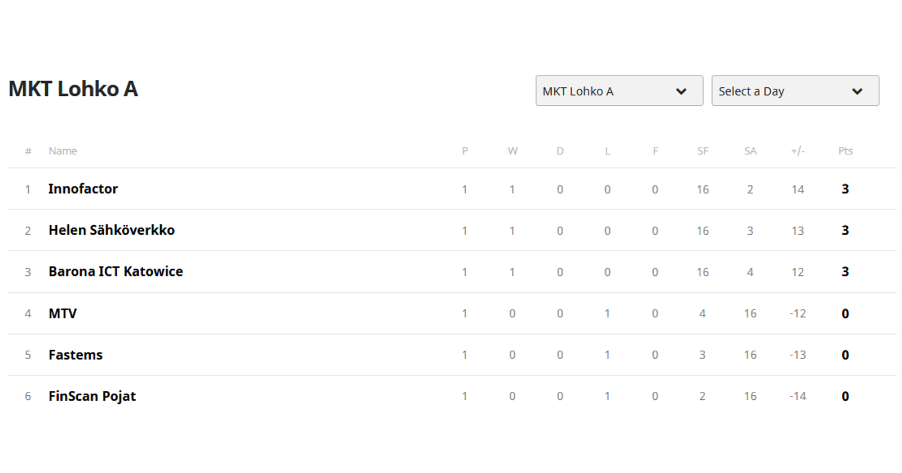
Task: Expand the Select a Day dropdown
Action: (794, 91)
